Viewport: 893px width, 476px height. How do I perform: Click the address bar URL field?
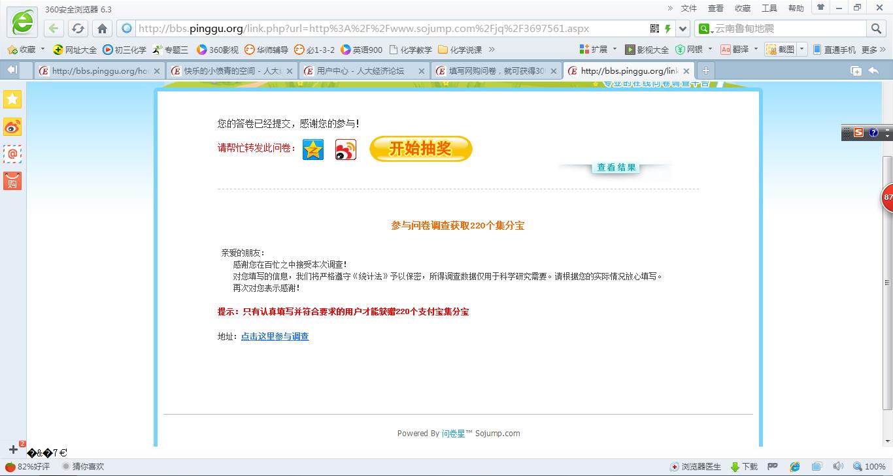coord(391,28)
